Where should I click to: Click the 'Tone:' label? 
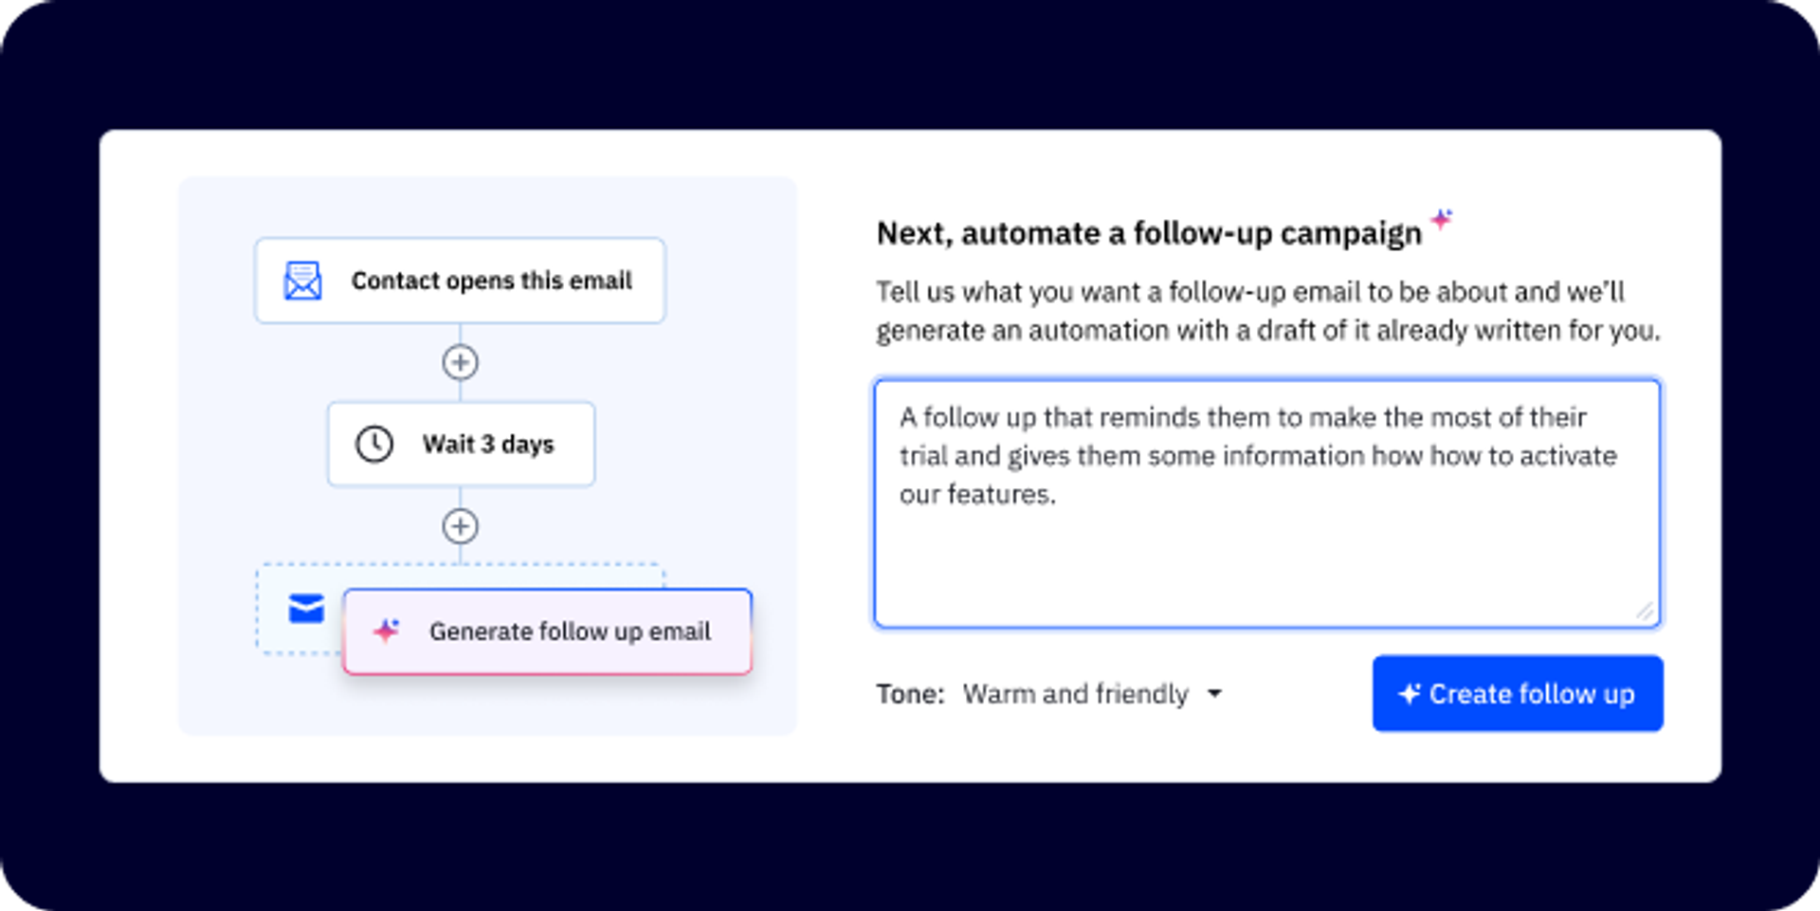910,694
